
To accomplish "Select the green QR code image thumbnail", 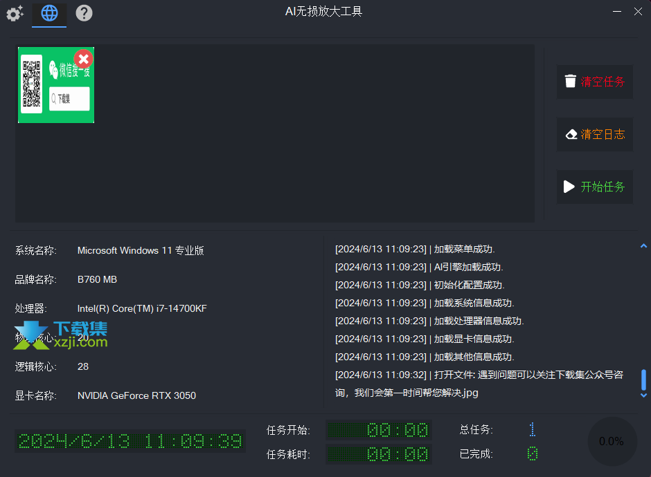I will point(56,85).
